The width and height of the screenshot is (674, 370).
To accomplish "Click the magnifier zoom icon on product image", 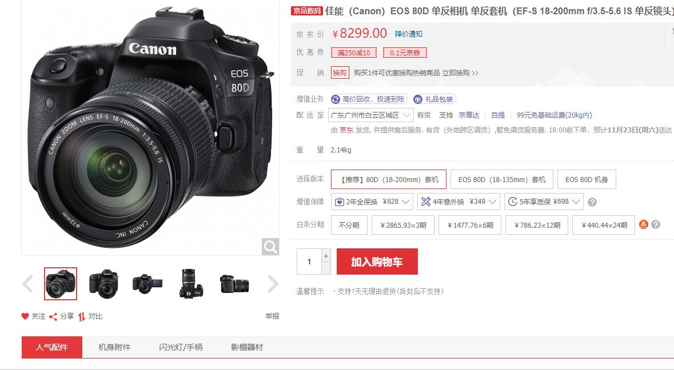I will [x=270, y=247].
